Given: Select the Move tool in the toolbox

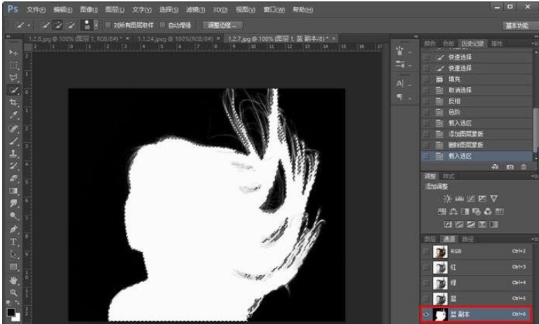Looking at the screenshot, I should 13,53.
